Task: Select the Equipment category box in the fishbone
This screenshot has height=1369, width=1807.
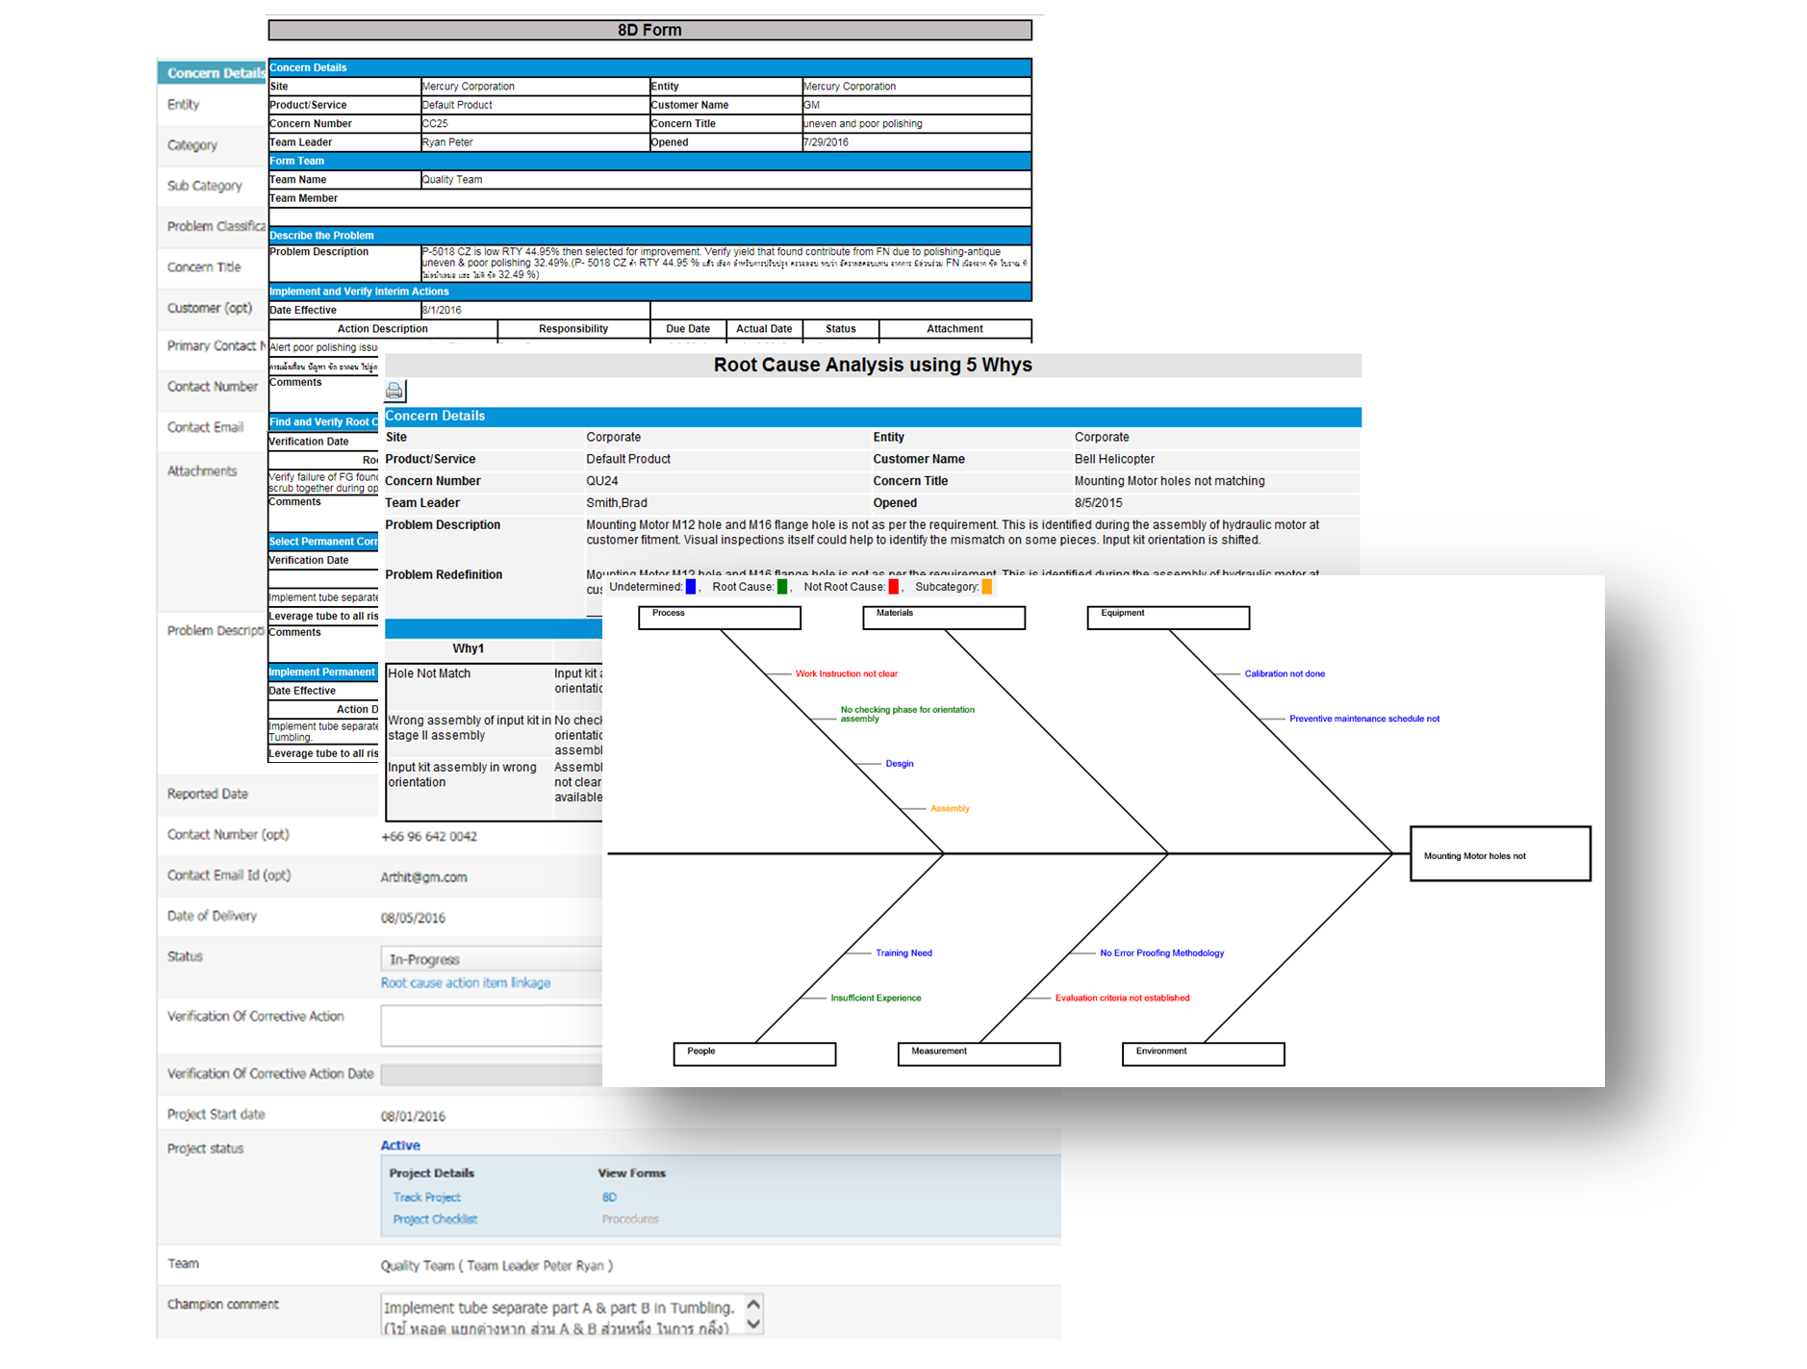Action: (x=1167, y=618)
